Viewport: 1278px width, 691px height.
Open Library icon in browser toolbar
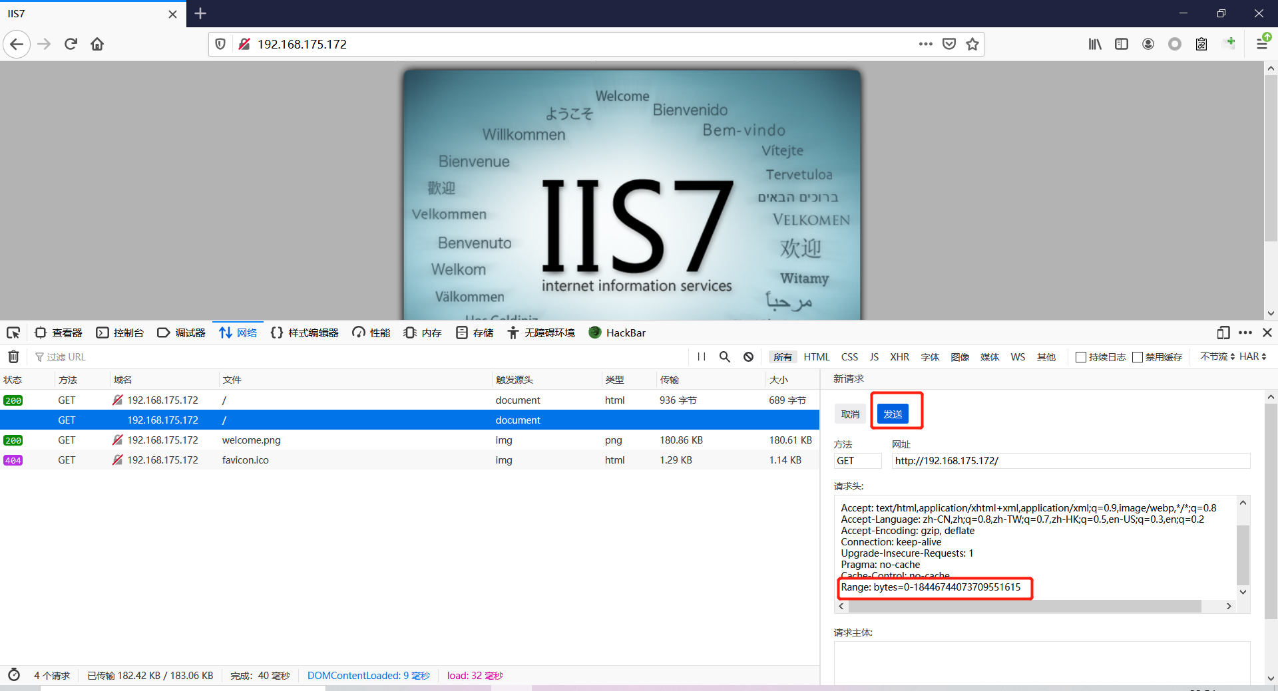click(x=1095, y=45)
